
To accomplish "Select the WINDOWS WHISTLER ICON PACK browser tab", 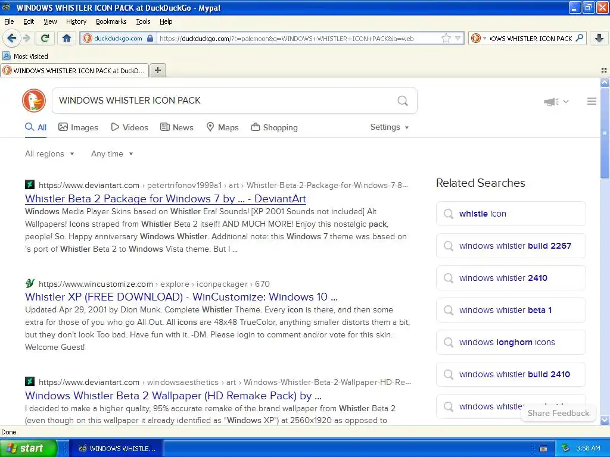I will tap(74, 70).
